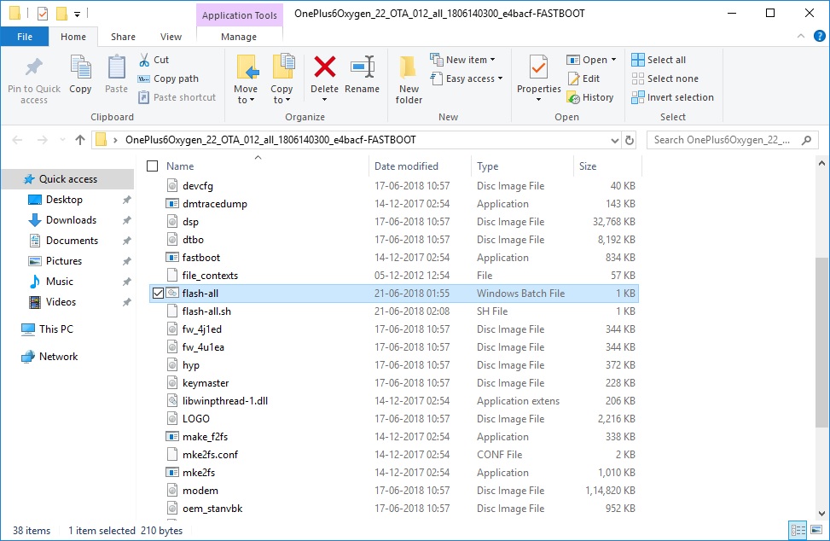Click the scrollbar down arrow
Viewport: 830px width, 541px height.
821,514
